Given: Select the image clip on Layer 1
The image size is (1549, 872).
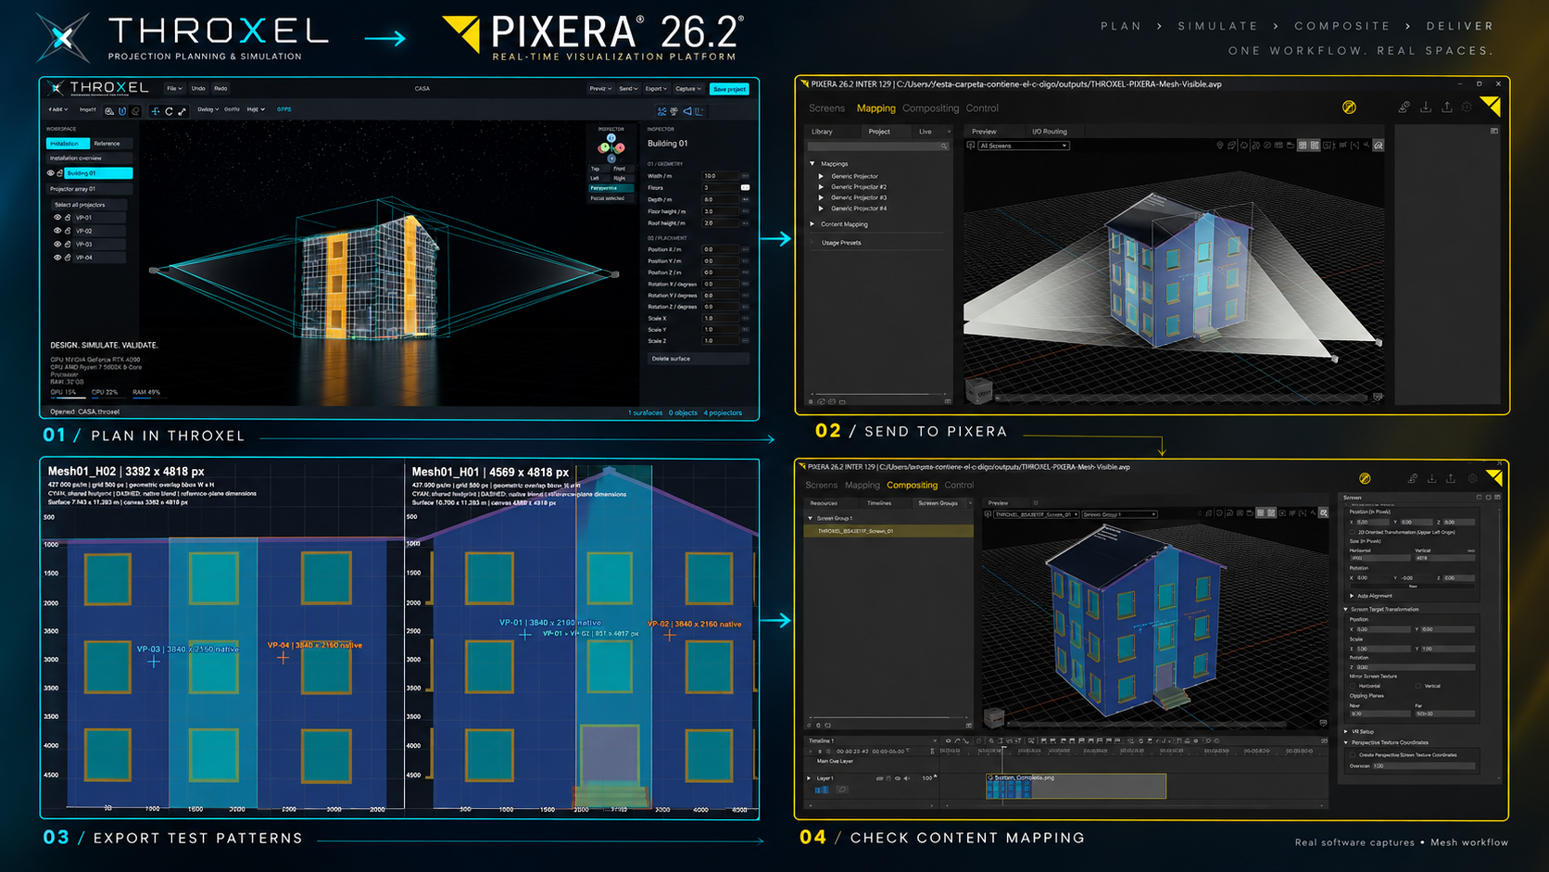Looking at the screenshot, I should (1077, 786).
